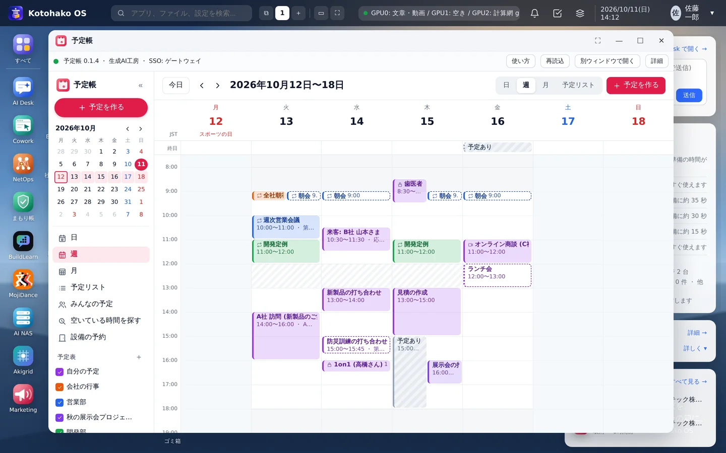Open the 週次営業会議 event on Tuesday

coord(286,227)
